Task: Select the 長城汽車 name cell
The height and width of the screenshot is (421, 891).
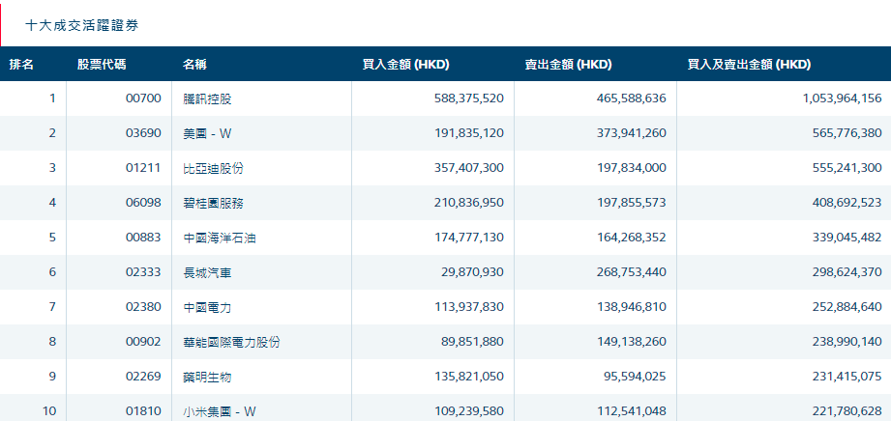Action: (207, 272)
